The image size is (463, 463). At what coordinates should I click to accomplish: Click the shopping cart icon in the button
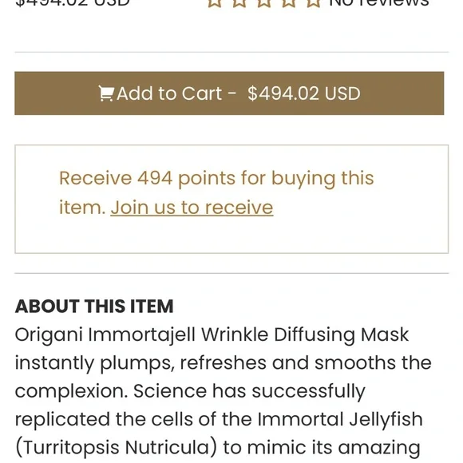(x=105, y=93)
